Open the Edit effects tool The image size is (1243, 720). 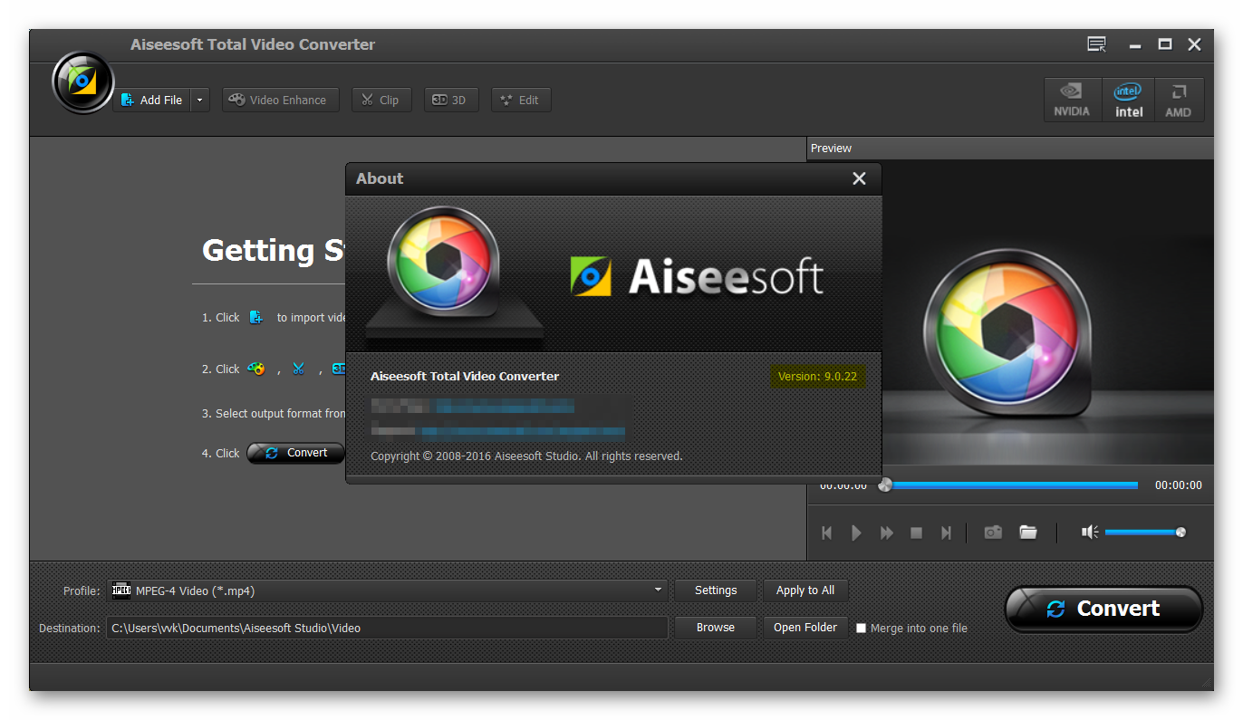[521, 100]
